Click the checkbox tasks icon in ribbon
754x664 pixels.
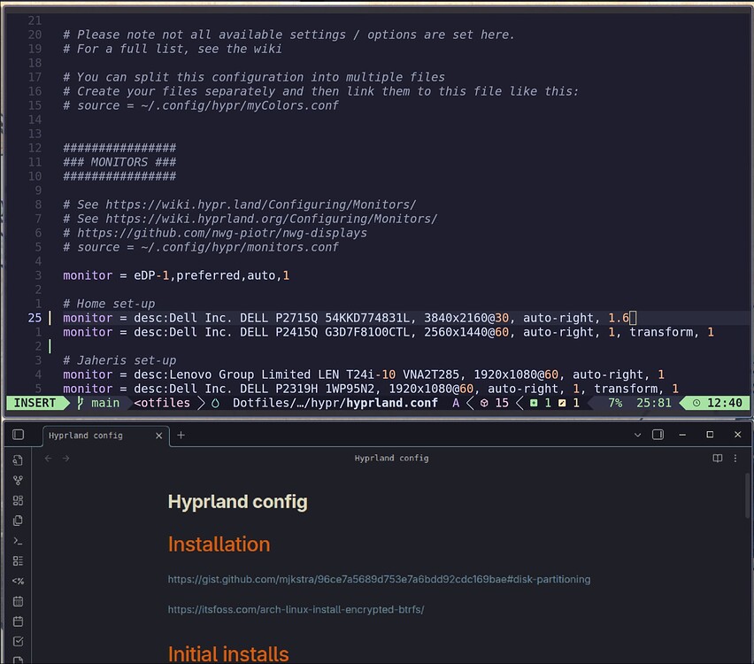click(x=19, y=641)
